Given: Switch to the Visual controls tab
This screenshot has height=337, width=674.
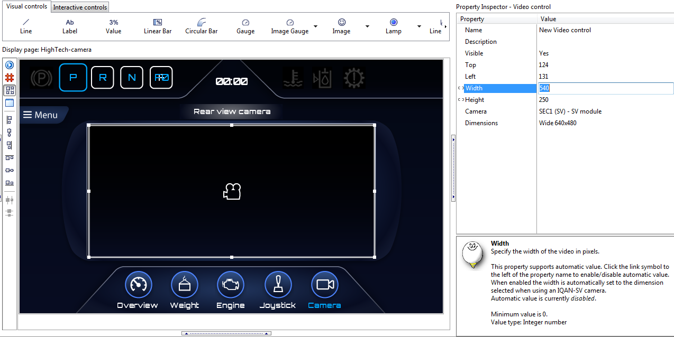Looking at the screenshot, I should (26, 6).
